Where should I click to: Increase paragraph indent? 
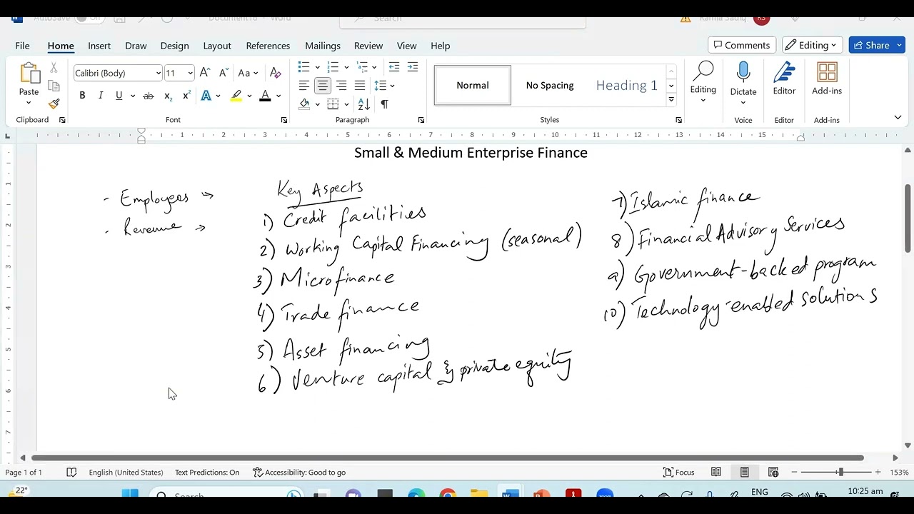pyautogui.click(x=413, y=67)
